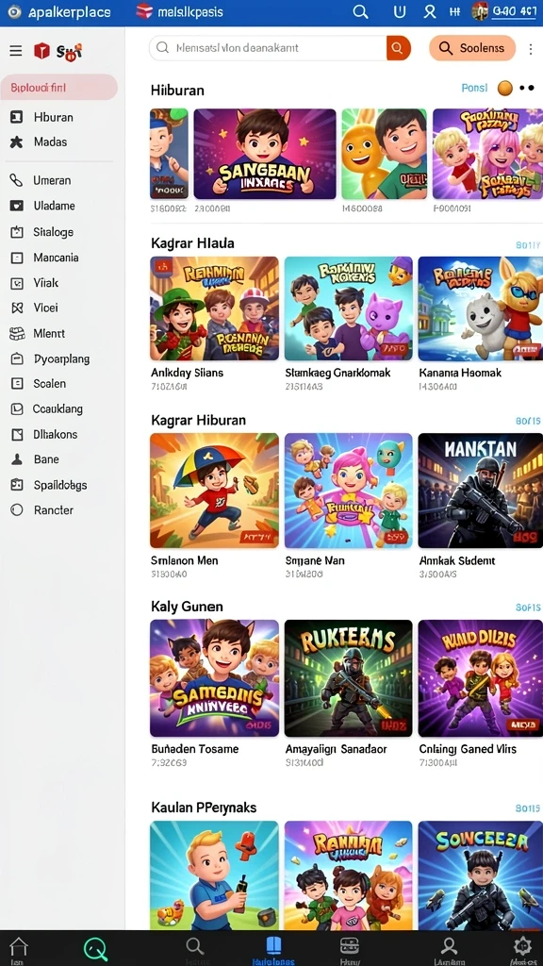Click the Ponsl link in Hiburan header
The height and width of the screenshot is (966, 543).
click(x=474, y=88)
